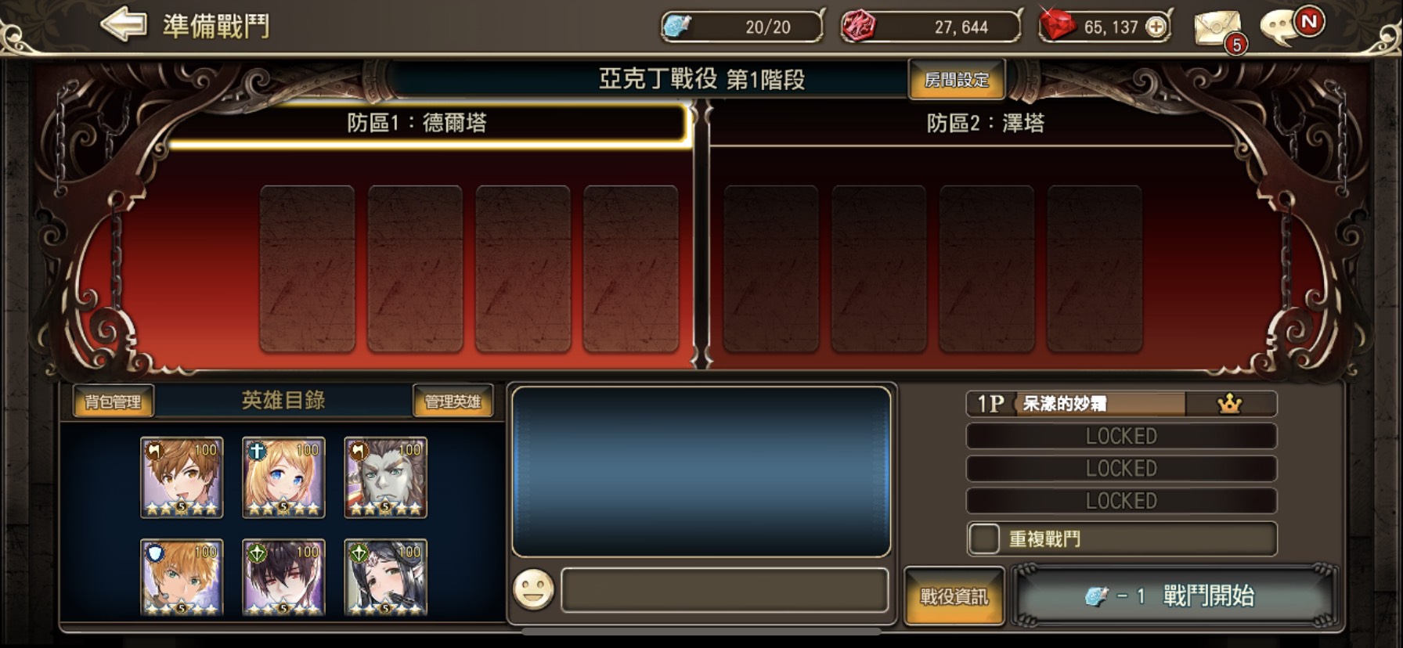Open 戰役資訊 campaign info

pyautogui.click(x=954, y=596)
